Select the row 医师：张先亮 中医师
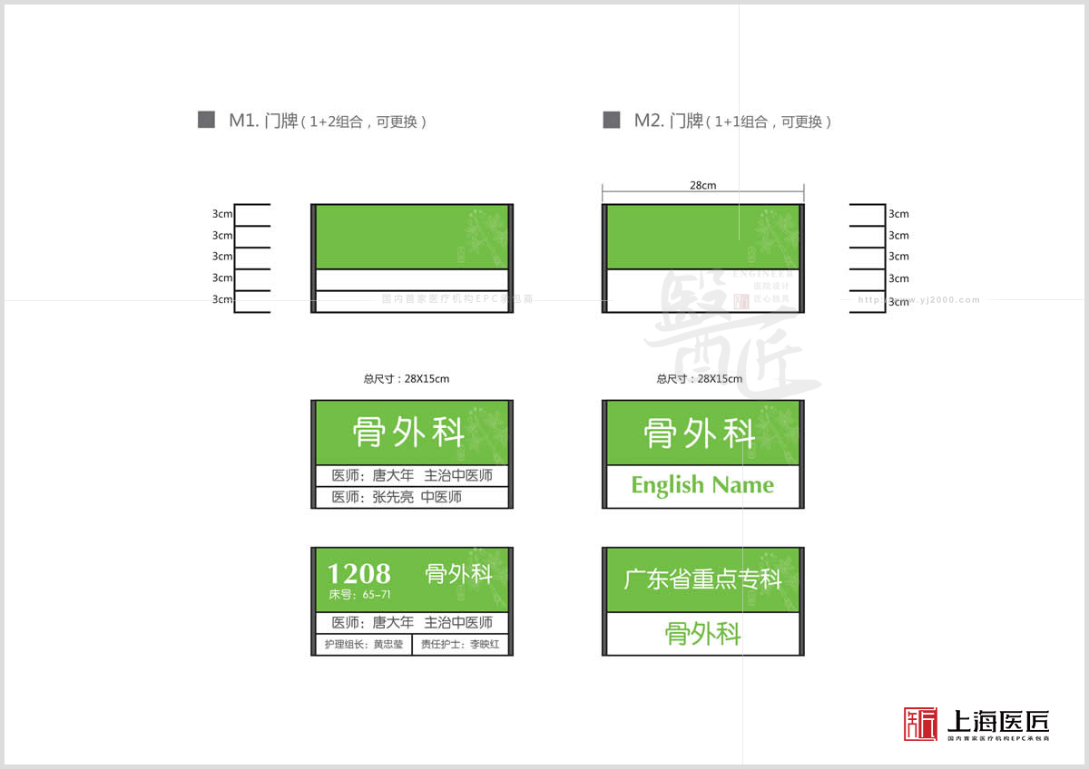The width and height of the screenshot is (1089, 769). 397,497
